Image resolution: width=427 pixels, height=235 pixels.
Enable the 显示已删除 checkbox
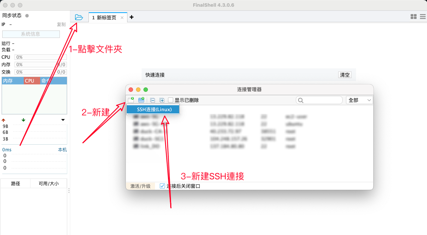click(171, 100)
